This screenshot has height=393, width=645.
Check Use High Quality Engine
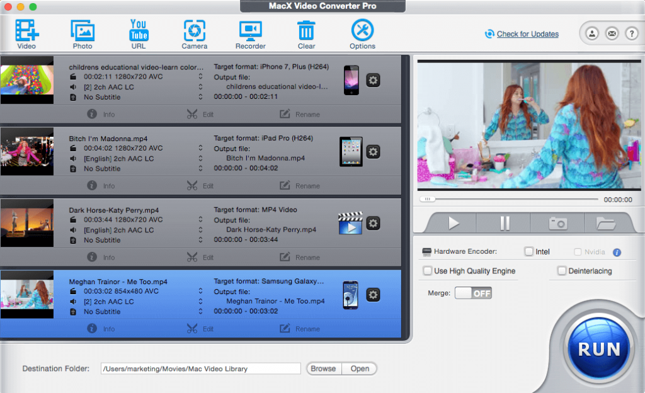point(428,271)
